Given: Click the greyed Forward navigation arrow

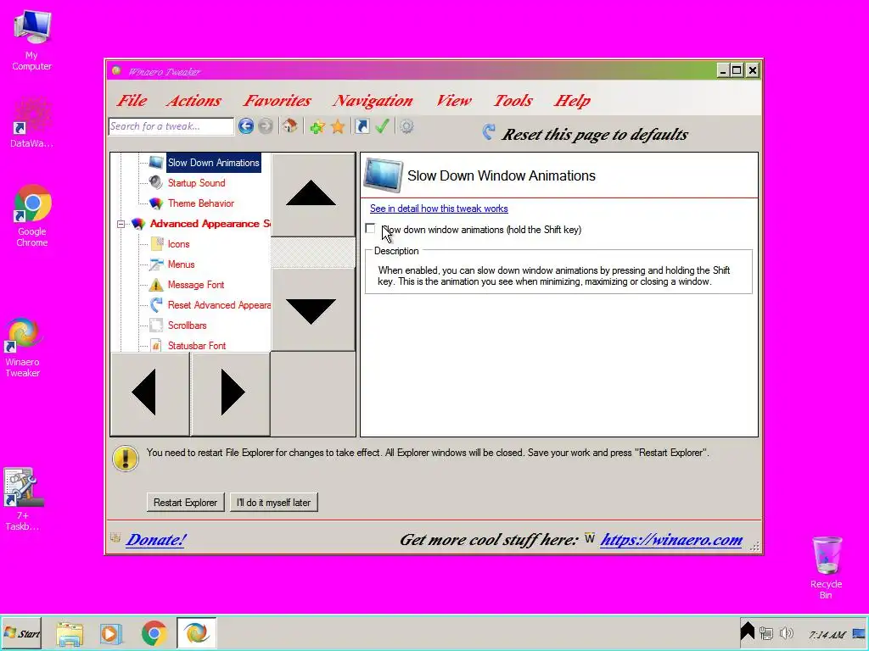Looking at the screenshot, I should coord(266,126).
